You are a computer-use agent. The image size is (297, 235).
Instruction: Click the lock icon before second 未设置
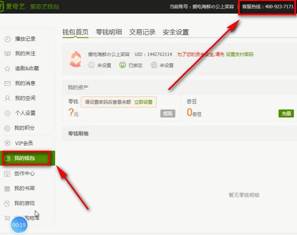pos(154,65)
